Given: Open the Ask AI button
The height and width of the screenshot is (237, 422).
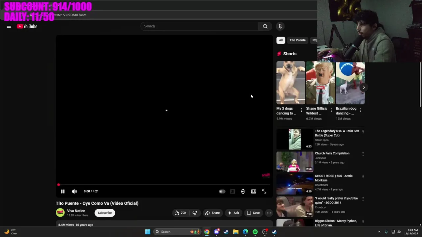Looking at the screenshot, I should click(233, 213).
